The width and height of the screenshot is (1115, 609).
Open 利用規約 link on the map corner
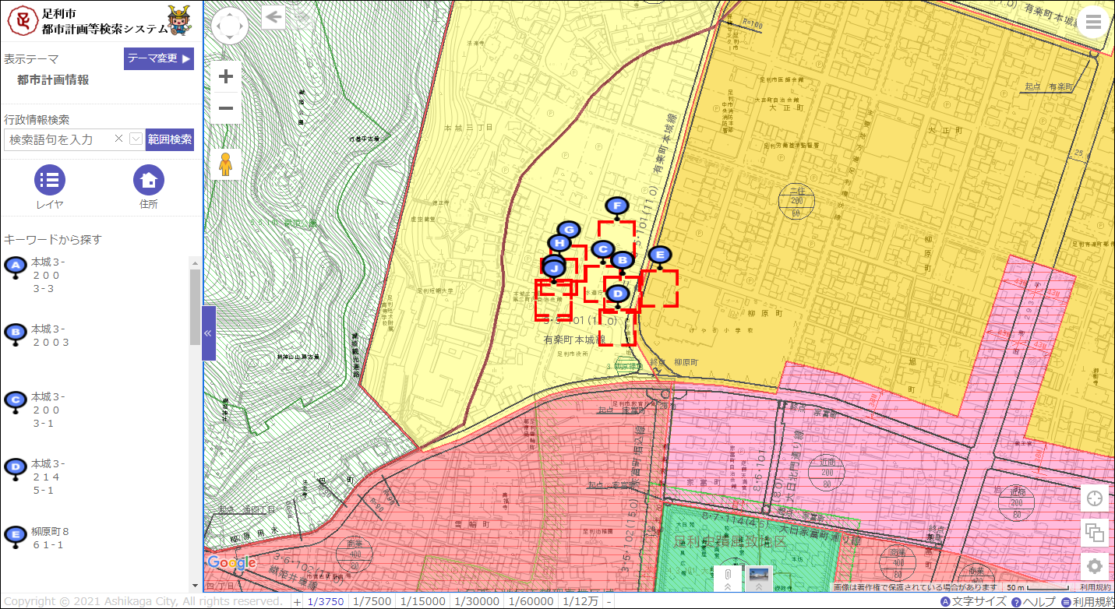tap(1095, 587)
